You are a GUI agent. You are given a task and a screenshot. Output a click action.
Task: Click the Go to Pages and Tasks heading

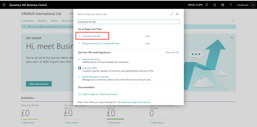click(x=90, y=29)
